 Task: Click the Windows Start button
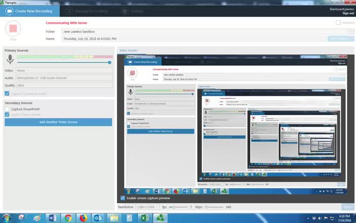(x=7, y=218)
